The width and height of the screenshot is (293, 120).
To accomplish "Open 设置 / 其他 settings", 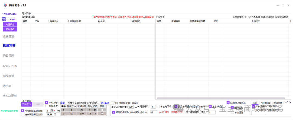I will tap(10, 66).
